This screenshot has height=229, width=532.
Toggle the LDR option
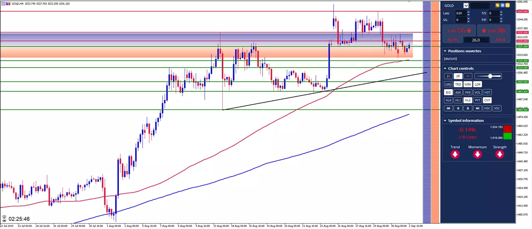[x=478, y=84]
